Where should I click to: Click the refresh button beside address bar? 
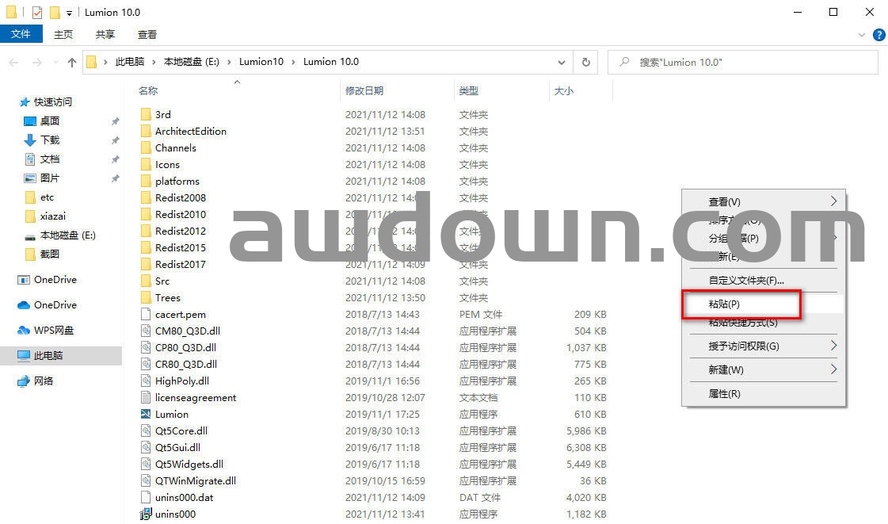pos(585,62)
